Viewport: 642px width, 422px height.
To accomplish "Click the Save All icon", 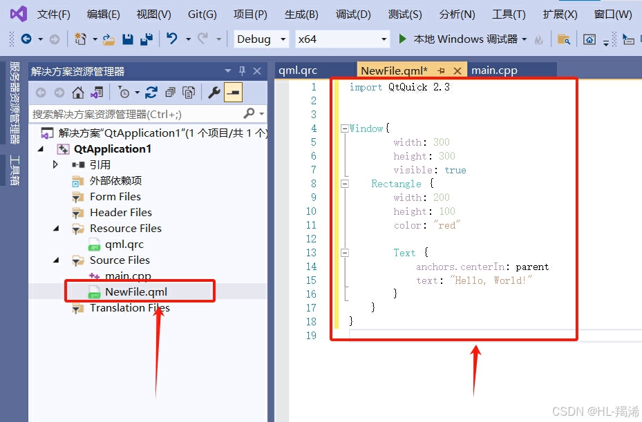I will pos(145,40).
